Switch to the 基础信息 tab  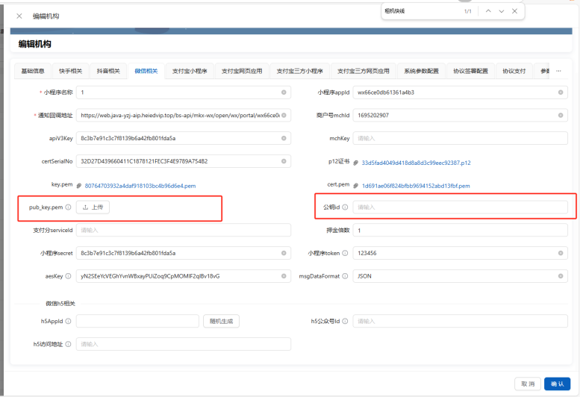[x=33, y=71]
